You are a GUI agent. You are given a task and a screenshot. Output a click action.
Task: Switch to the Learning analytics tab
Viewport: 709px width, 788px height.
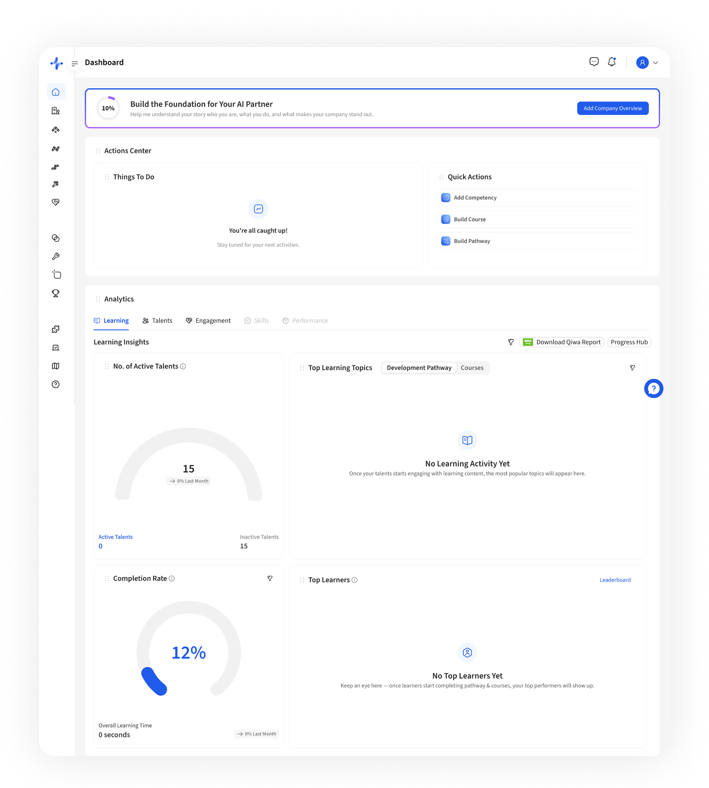111,321
